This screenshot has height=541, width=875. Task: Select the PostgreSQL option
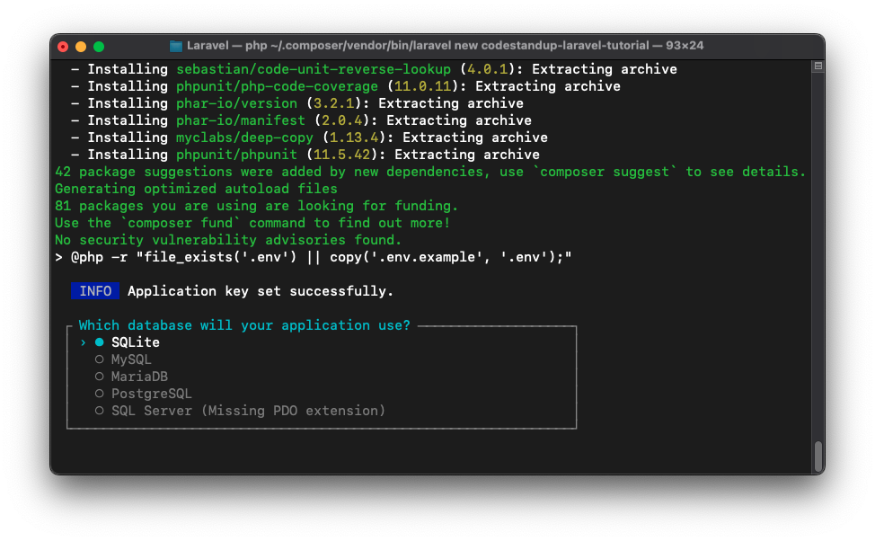pos(151,394)
